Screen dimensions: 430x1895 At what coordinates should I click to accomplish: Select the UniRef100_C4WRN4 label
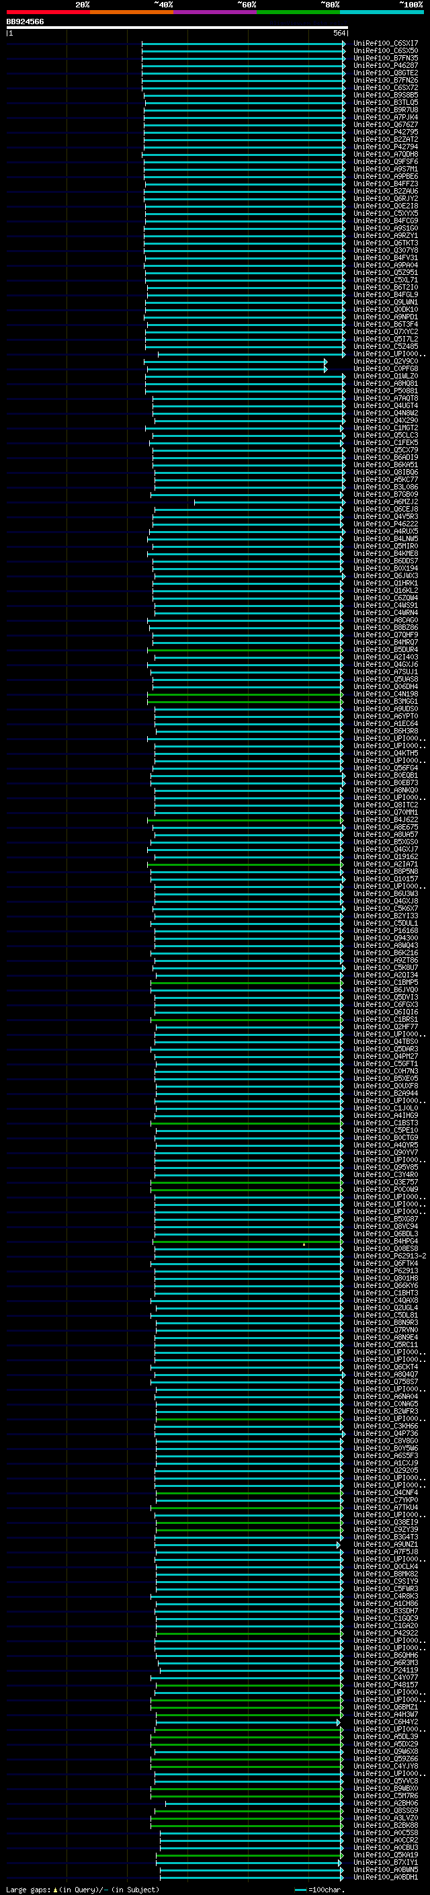point(386,612)
